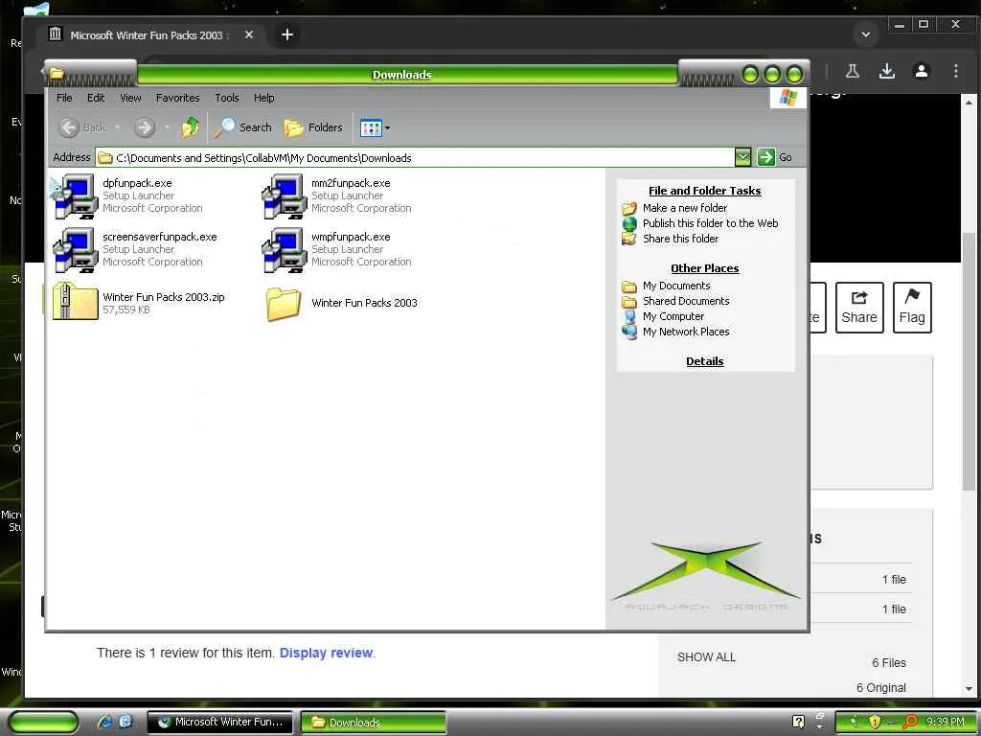981x736 pixels.
Task: Open browser downloads icon
Action: 886,71
